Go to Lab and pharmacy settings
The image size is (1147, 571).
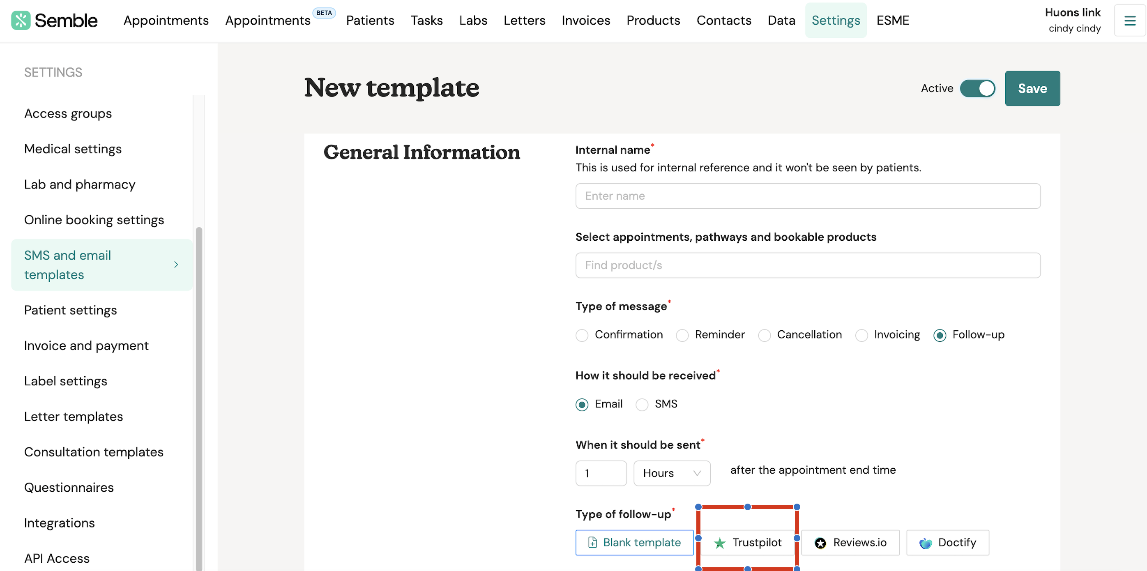click(80, 184)
